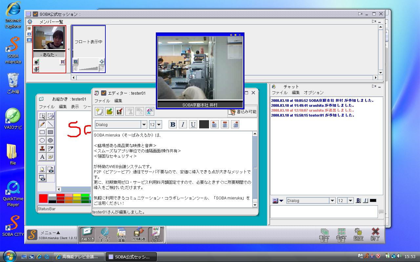Toggle Underline in editor toolbar
This screenshot has height=262, width=420.
point(193,124)
